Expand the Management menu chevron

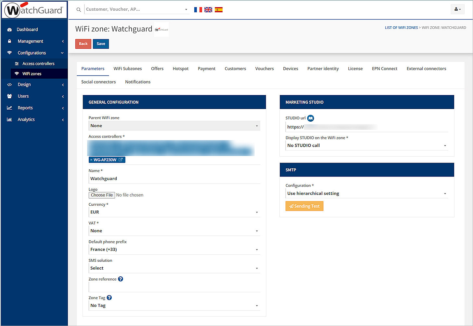tap(63, 41)
